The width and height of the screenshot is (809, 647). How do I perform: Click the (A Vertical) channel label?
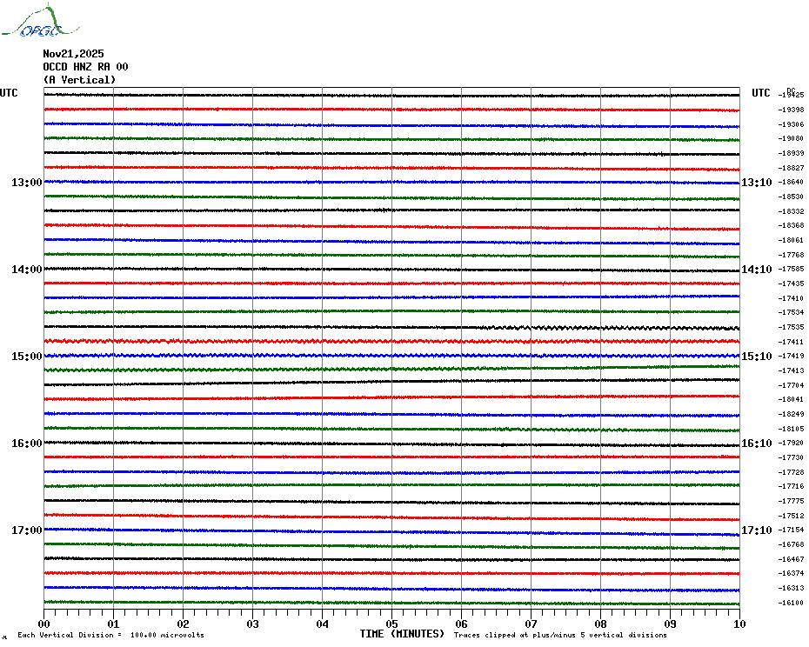(x=79, y=79)
